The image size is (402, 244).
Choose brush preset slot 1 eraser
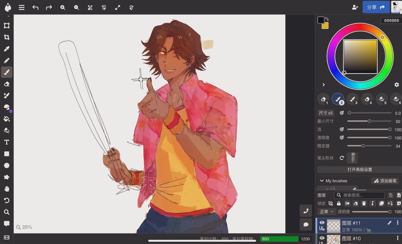[323, 99]
